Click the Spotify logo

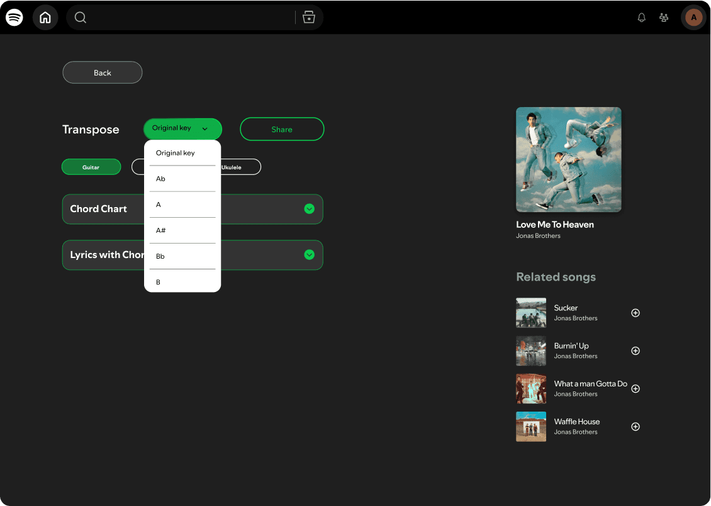click(14, 18)
